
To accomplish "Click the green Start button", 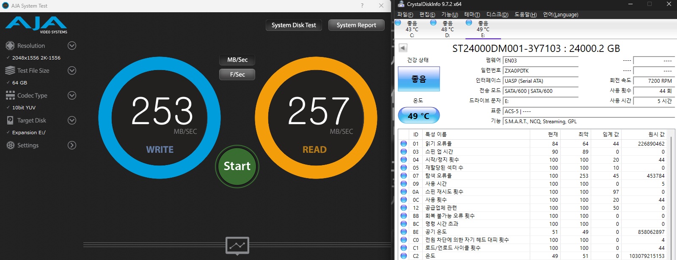I will click(x=237, y=166).
